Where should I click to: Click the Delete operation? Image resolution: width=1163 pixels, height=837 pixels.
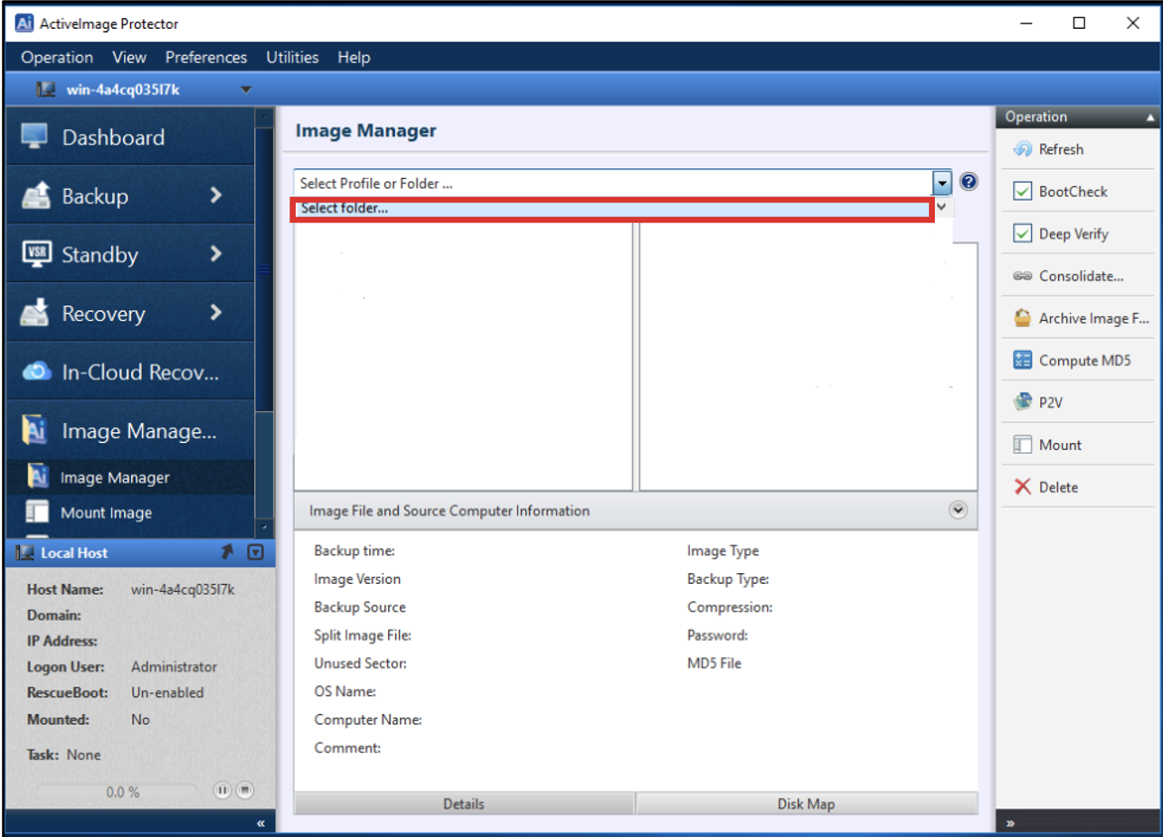pyautogui.click(x=1079, y=487)
